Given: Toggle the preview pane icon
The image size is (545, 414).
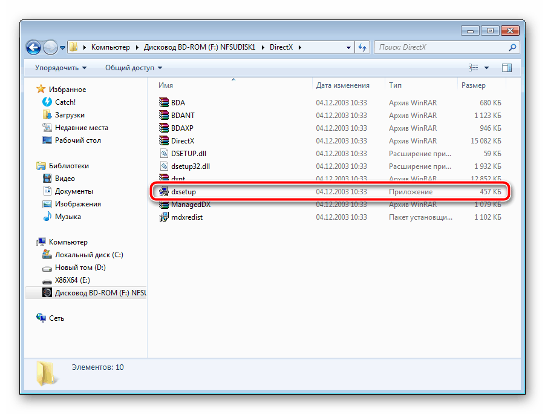Looking at the screenshot, I should 507,68.
